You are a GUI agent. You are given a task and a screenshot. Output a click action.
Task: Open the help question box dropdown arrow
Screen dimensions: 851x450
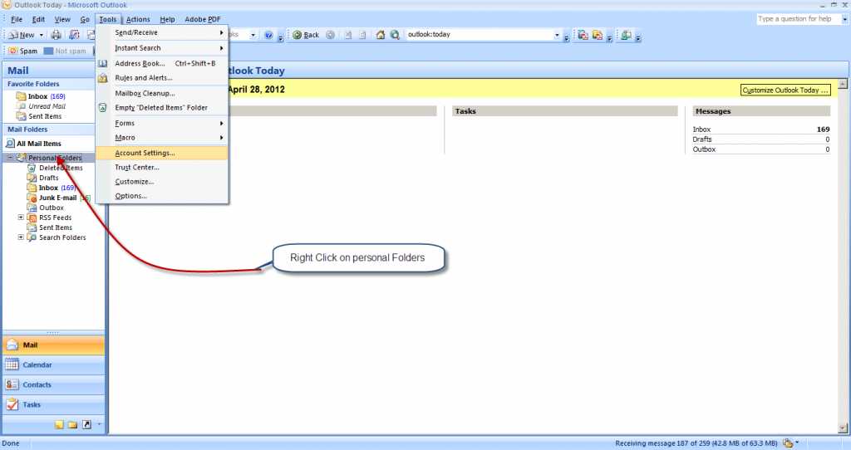pos(845,19)
